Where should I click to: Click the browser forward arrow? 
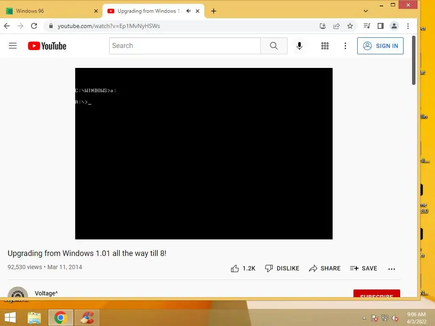point(20,26)
